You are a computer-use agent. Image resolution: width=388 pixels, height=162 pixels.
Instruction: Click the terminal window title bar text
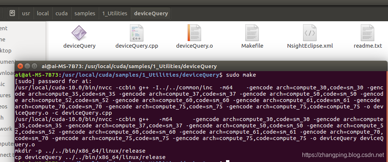click(x=129, y=66)
